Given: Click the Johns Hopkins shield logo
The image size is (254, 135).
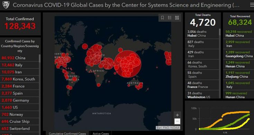Looking at the screenshot, I should [x=6, y=5].
